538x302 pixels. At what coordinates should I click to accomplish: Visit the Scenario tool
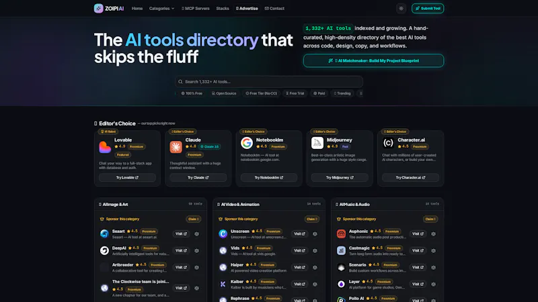[x=418, y=267]
